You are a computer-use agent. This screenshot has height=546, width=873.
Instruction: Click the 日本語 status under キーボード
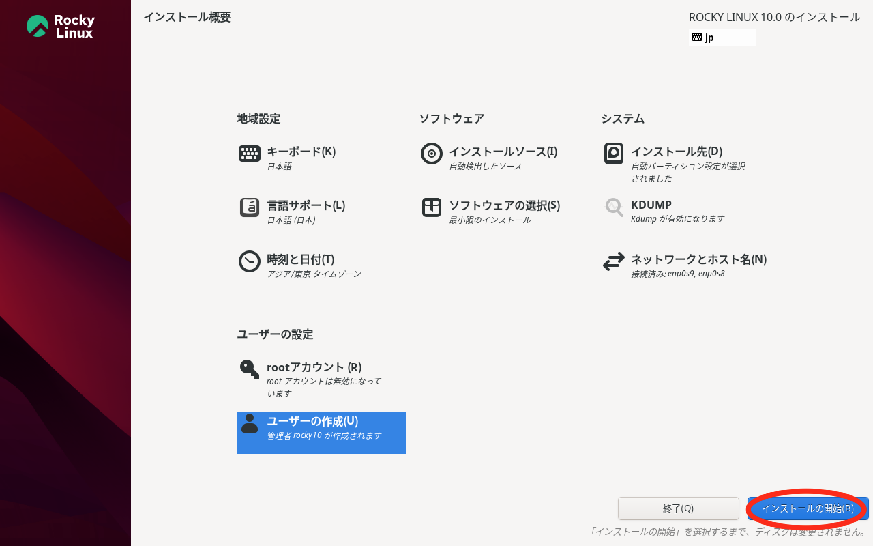tap(279, 166)
